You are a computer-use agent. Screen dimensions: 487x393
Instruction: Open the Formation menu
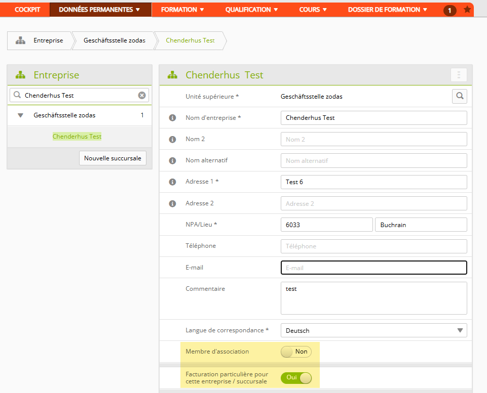[x=182, y=10]
